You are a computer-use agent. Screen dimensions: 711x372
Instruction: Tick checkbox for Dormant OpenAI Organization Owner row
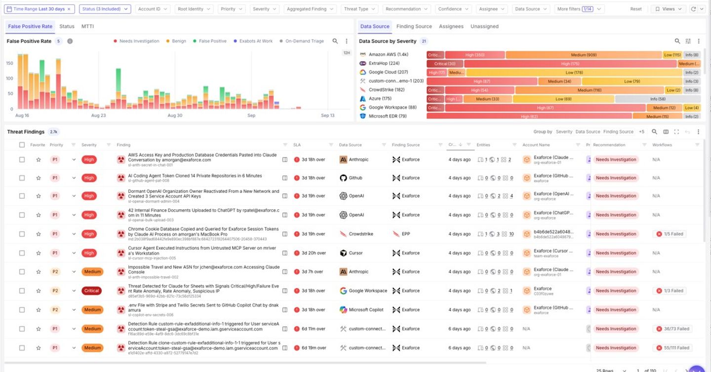coord(22,196)
